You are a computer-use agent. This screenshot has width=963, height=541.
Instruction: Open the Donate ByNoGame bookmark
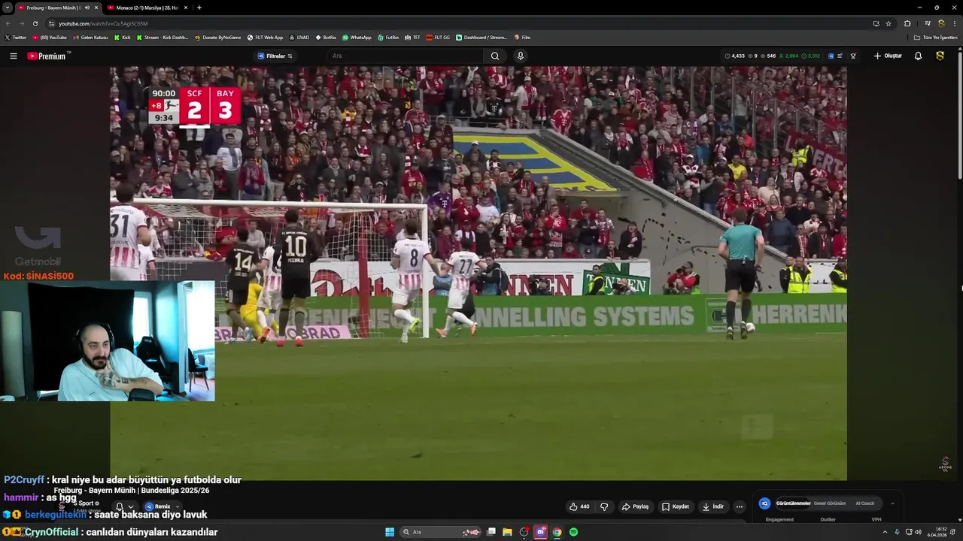coord(218,37)
